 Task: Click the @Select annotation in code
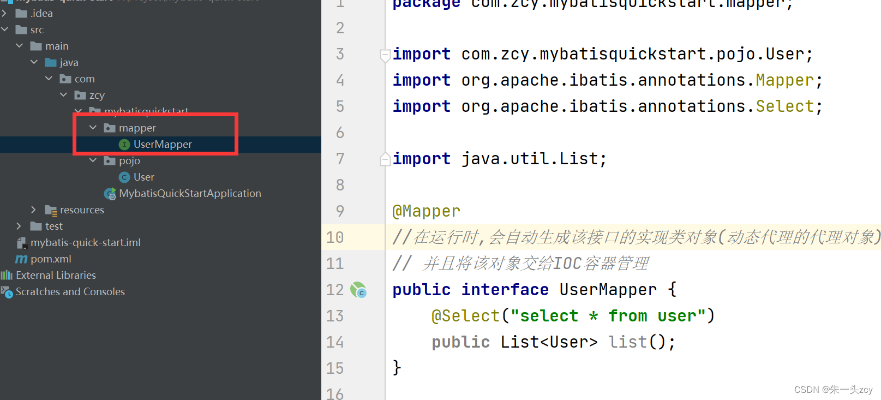pos(466,316)
